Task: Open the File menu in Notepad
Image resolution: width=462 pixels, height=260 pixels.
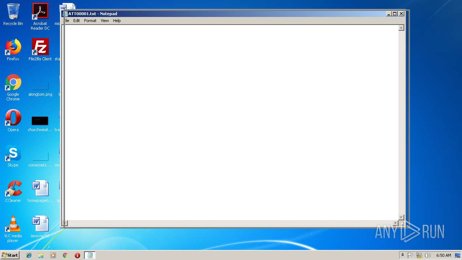Action: pos(67,21)
